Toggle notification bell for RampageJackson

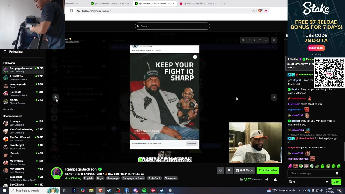(220, 170)
